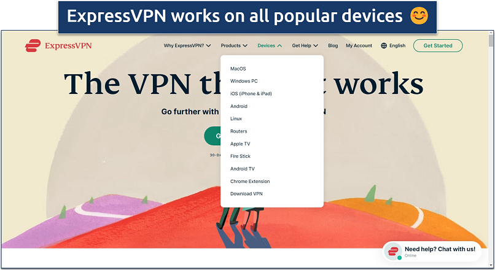
Task: Choose Android TV in the Devices menu
Action: (x=242, y=169)
